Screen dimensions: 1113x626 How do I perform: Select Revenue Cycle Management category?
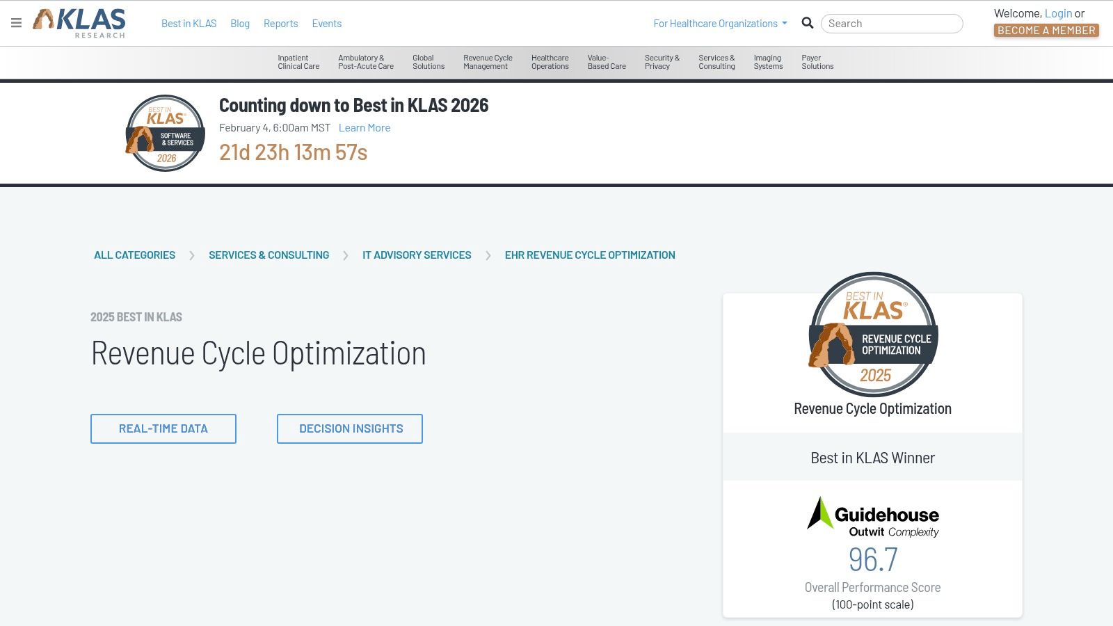pos(488,63)
